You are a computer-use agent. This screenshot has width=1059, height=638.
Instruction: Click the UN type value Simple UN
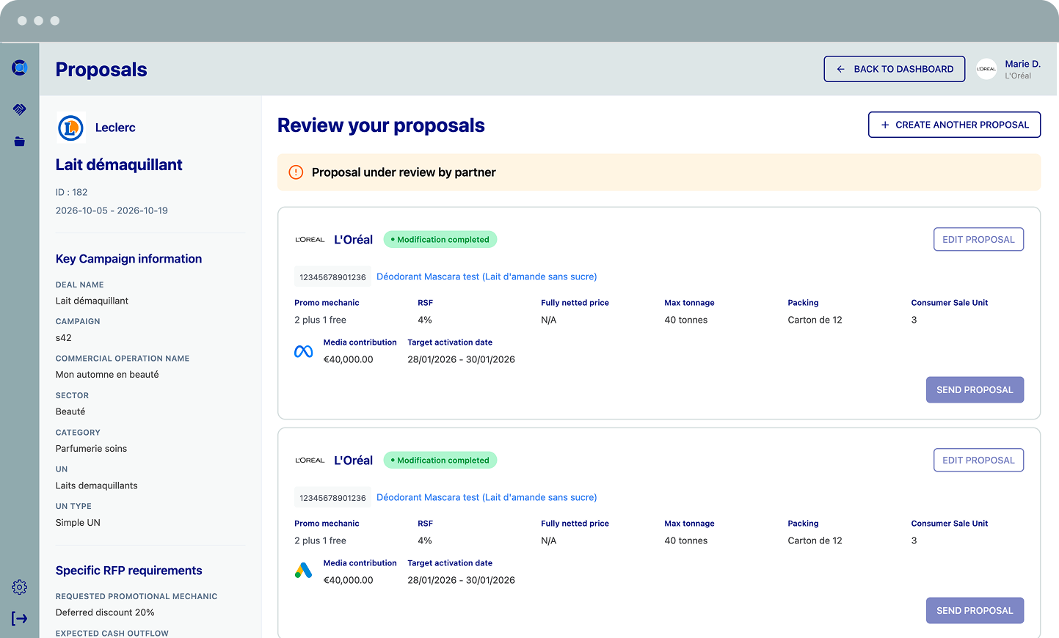pyautogui.click(x=78, y=523)
